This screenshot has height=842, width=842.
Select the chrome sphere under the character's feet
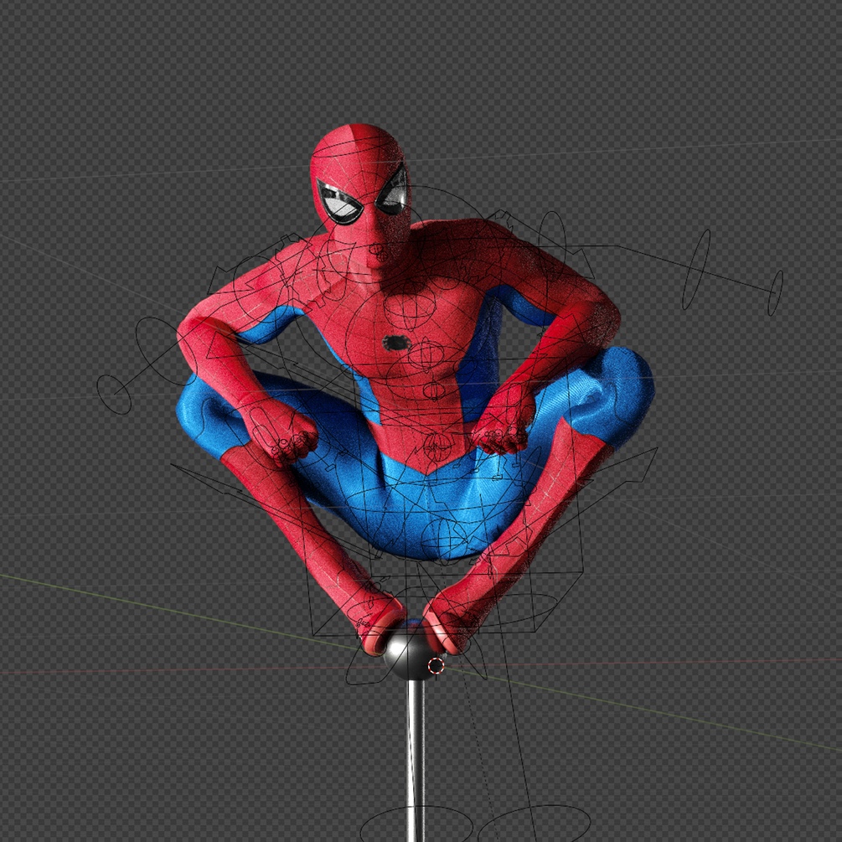[412, 653]
